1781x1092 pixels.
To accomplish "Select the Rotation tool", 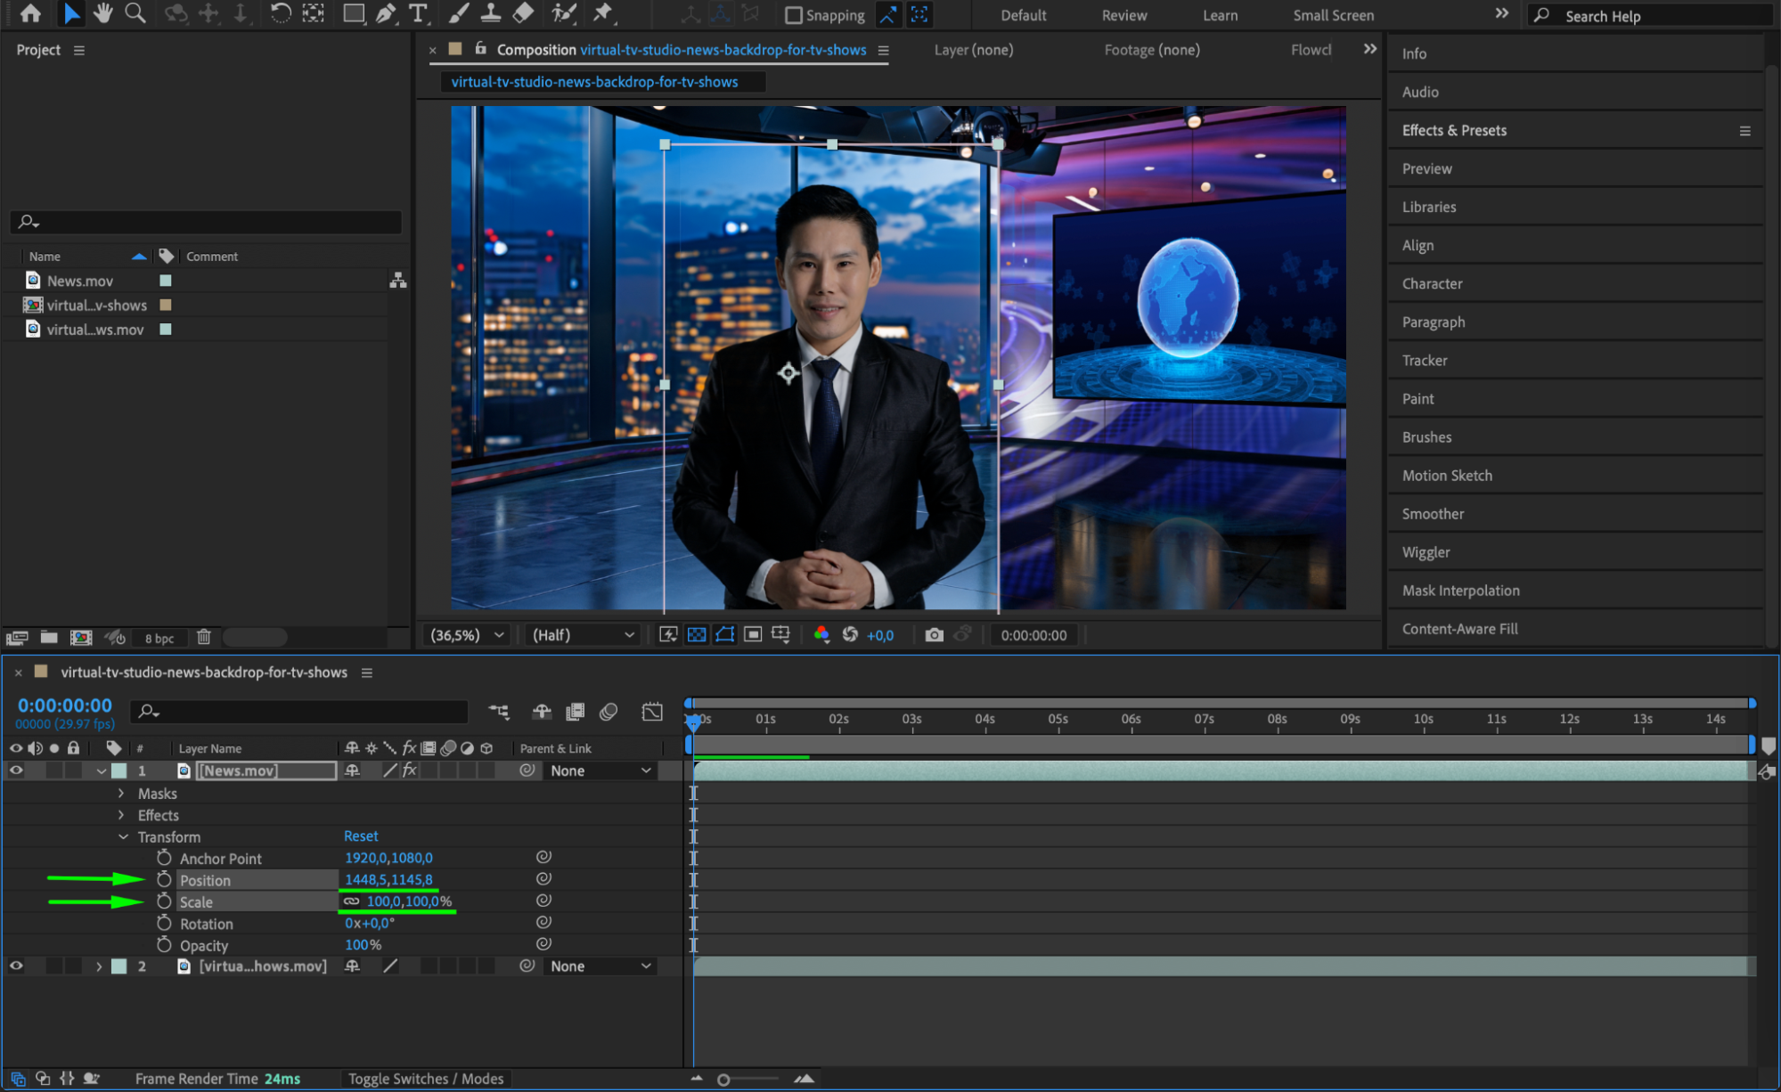I will [280, 13].
